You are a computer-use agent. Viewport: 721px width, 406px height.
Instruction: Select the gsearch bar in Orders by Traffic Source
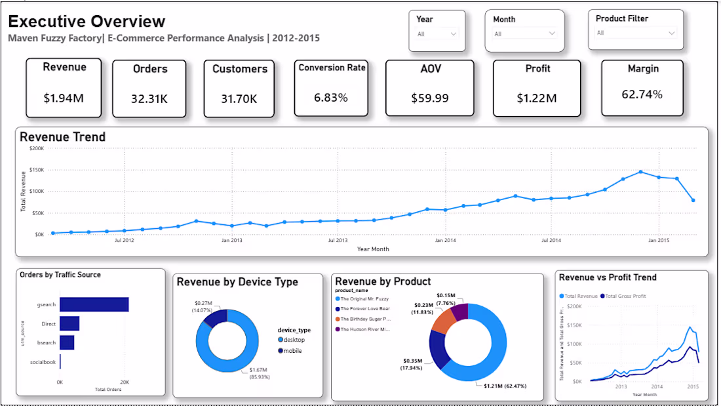coord(94,304)
